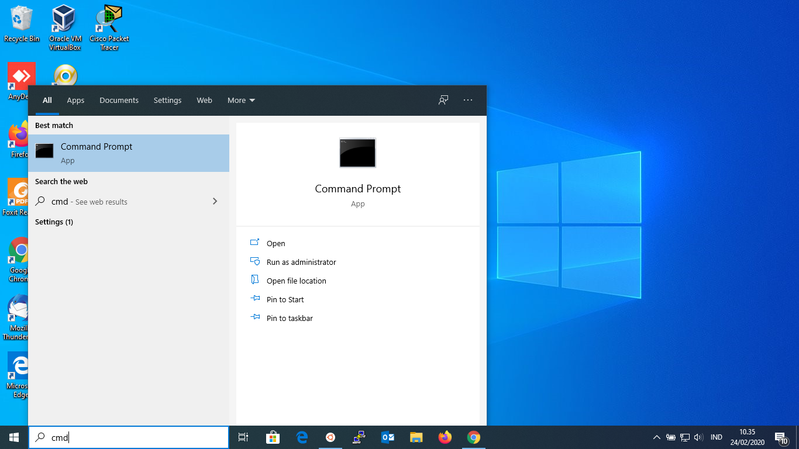
Task: Open the three-dot search options menu
Action: click(468, 101)
